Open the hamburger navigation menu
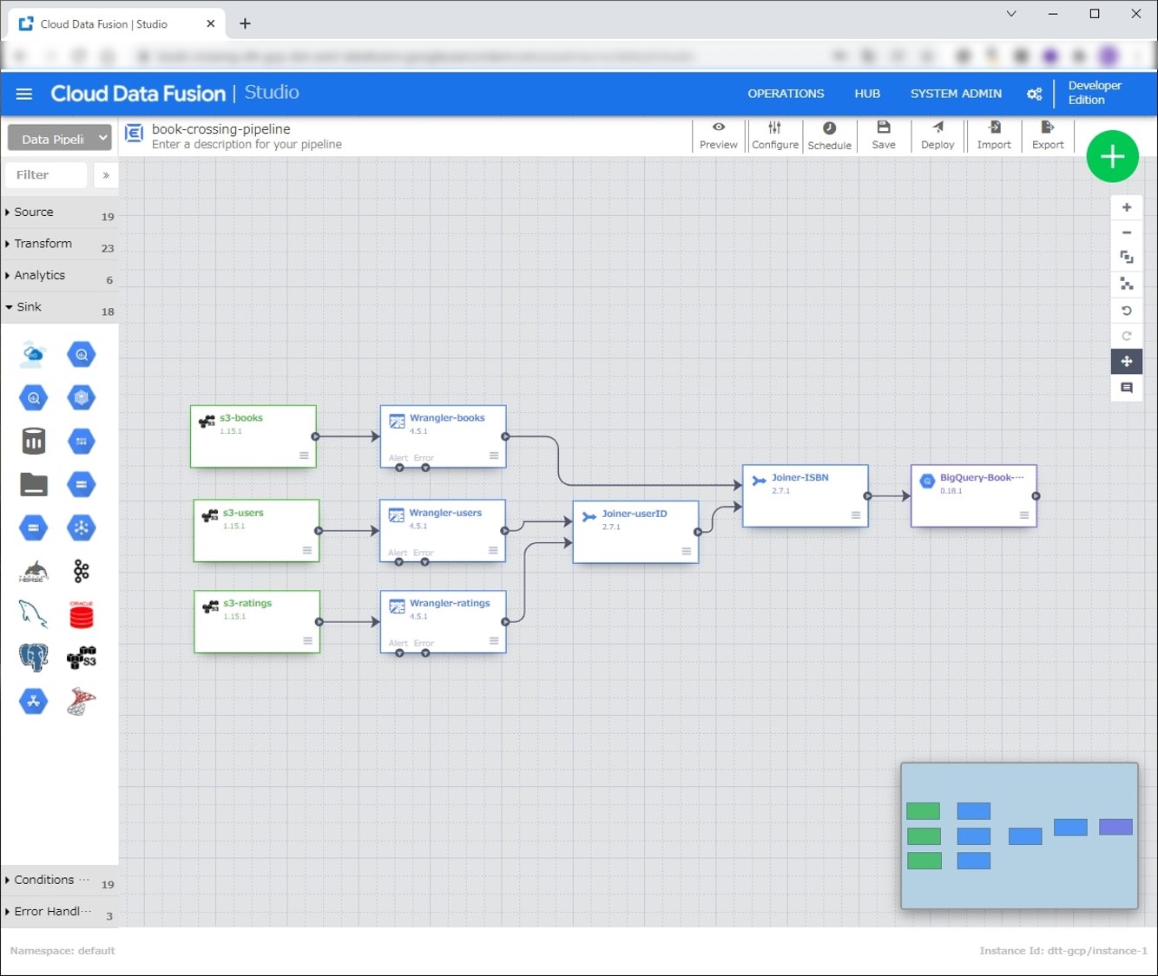 point(24,94)
